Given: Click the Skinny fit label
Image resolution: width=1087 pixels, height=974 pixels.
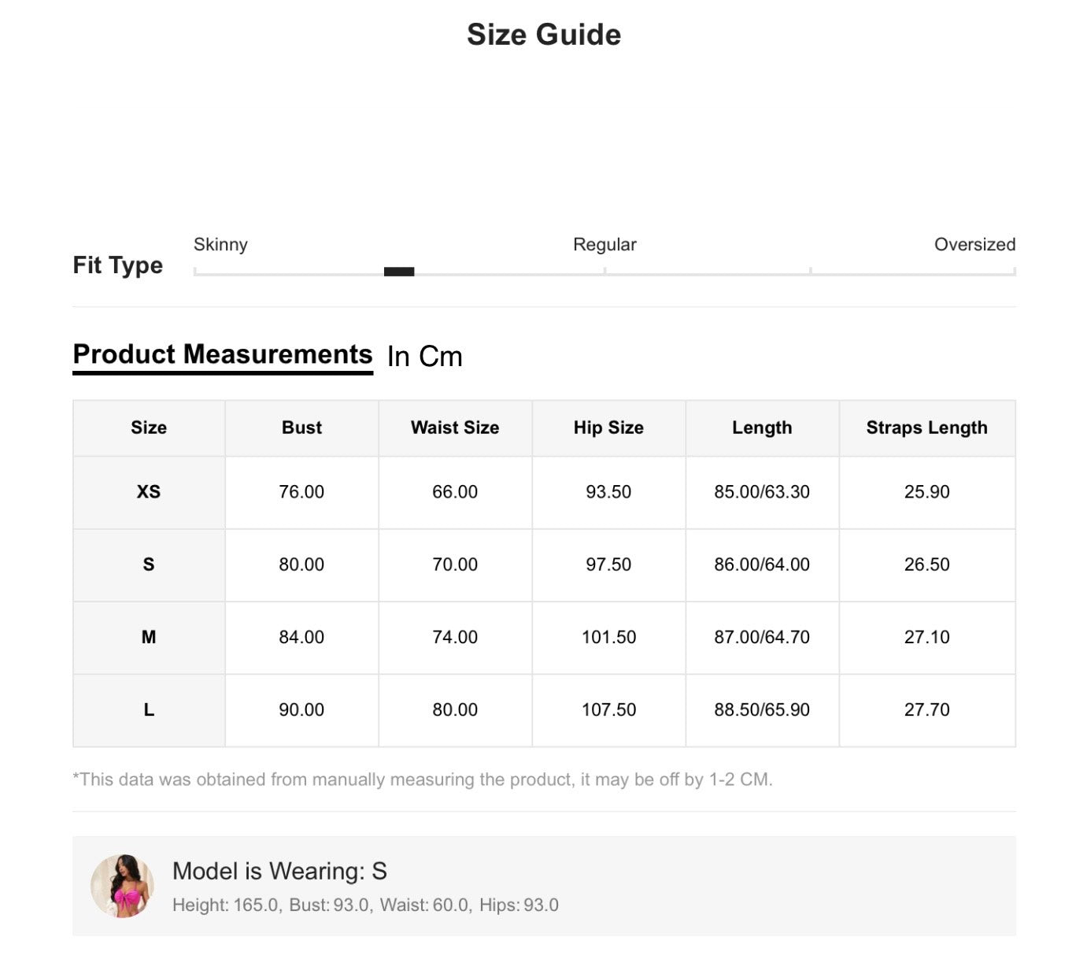Looking at the screenshot, I should [x=220, y=245].
